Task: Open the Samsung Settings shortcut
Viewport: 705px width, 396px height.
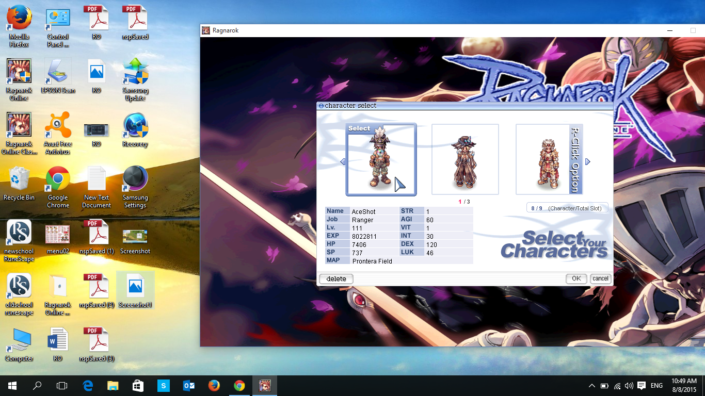Action: pos(135,187)
